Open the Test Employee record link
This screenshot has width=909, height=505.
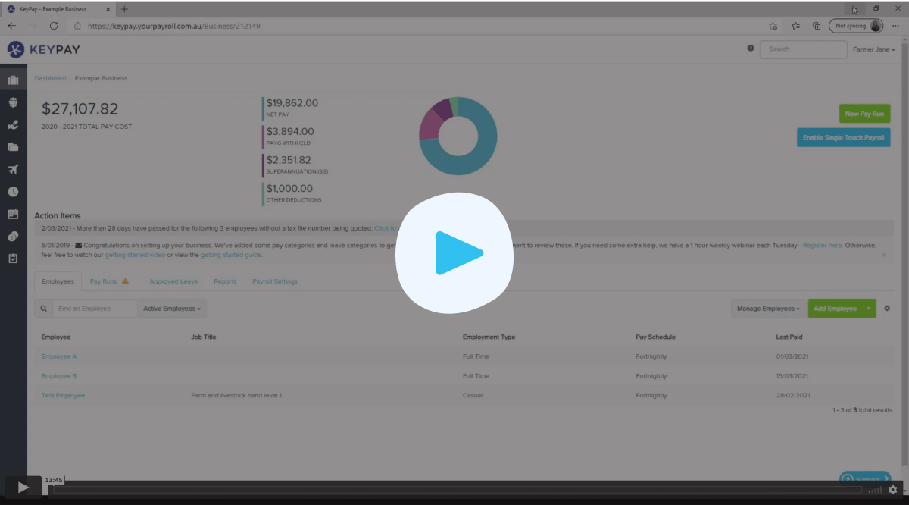click(x=63, y=394)
